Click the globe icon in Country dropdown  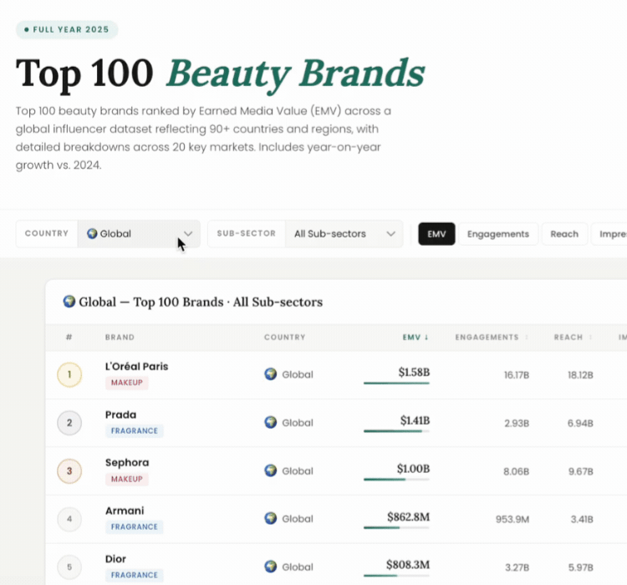(92, 233)
